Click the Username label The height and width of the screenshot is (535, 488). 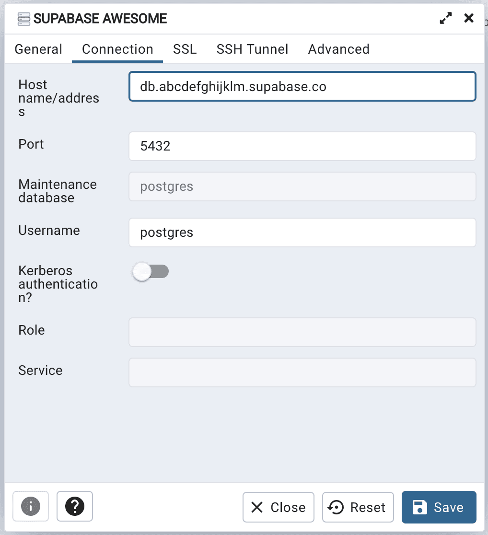49,230
